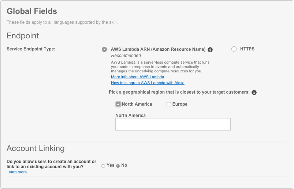
Task: Click the AWS Lambda description paragraph
Action: tap(160, 67)
